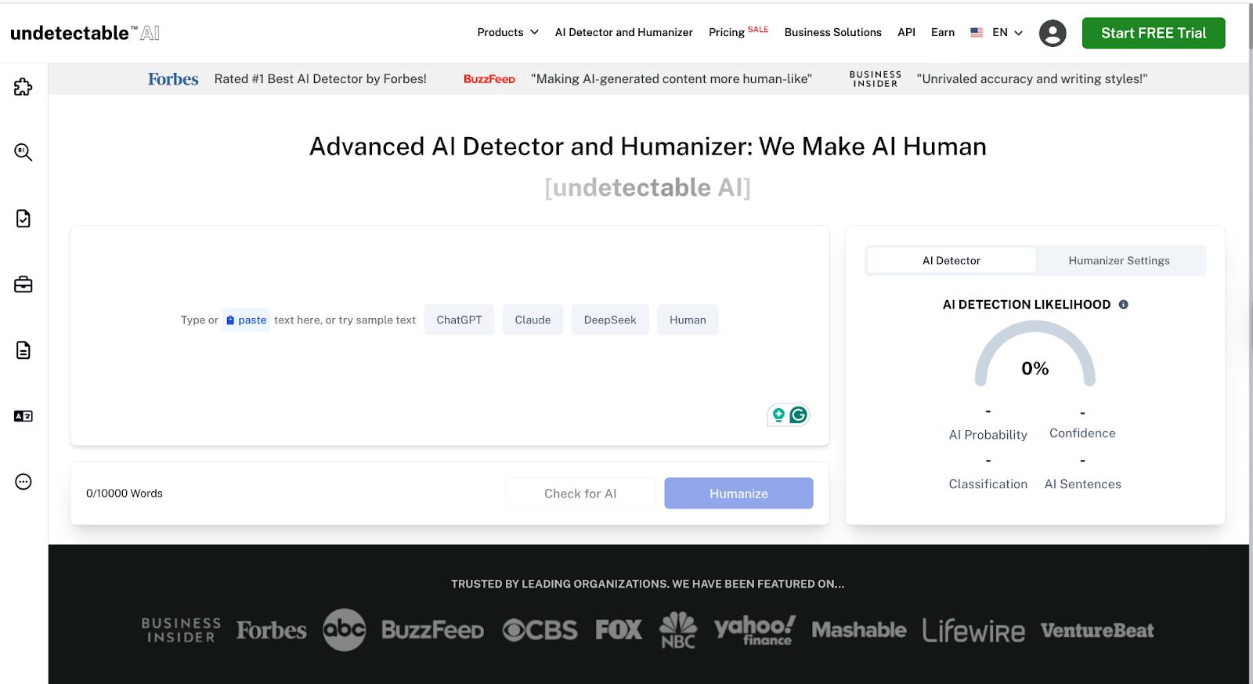This screenshot has height=684, width=1253.
Task: Click the document checkmark sidebar icon
Action: 23,219
